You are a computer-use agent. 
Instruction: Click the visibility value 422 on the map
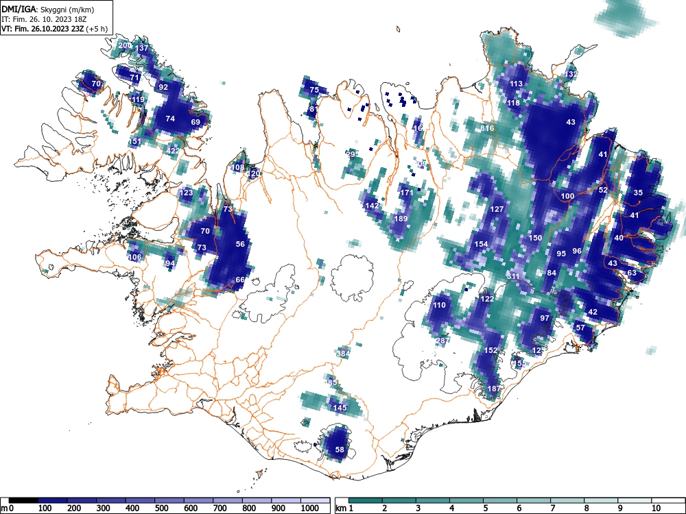click(173, 150)
